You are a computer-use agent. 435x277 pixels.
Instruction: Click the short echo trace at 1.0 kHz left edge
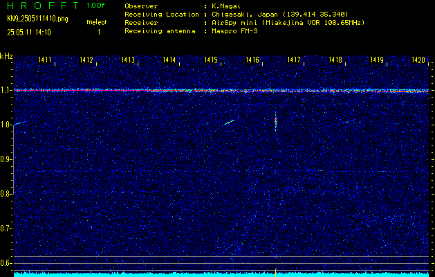click(x=19, y=123)
